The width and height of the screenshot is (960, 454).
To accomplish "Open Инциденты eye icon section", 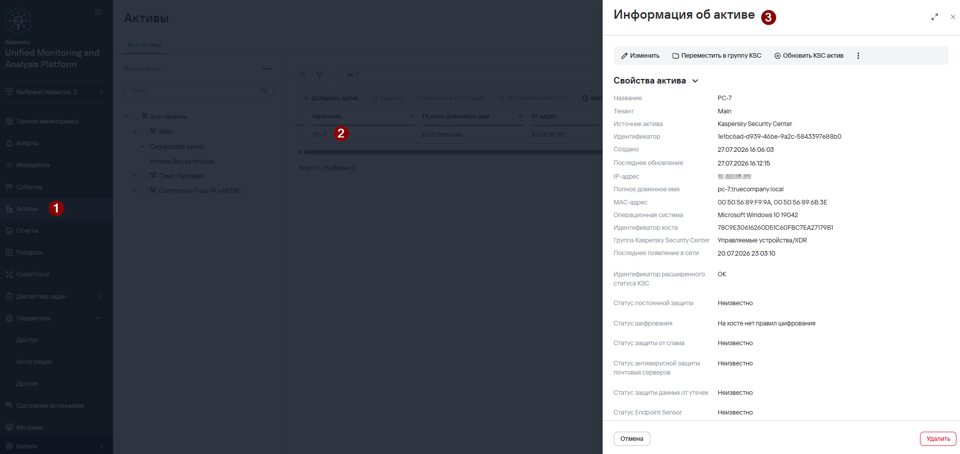I will click(x=9, y=165).
